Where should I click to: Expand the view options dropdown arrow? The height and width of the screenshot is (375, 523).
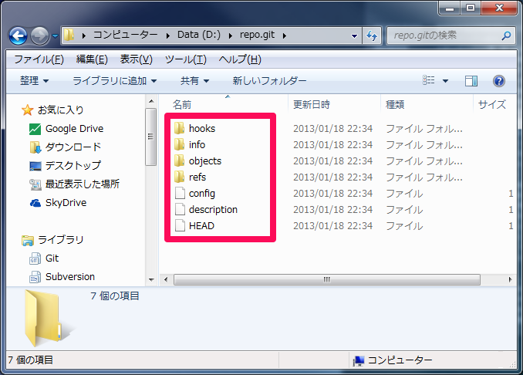point(447,81)
